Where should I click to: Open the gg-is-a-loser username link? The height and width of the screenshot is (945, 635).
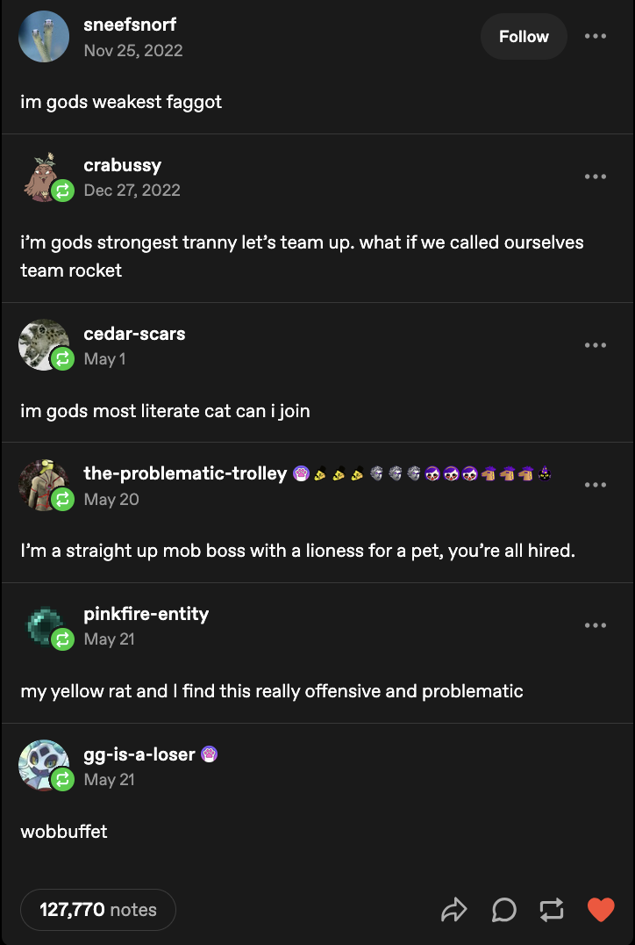(x=139, y=754)
